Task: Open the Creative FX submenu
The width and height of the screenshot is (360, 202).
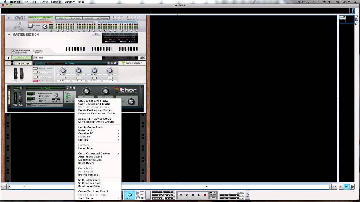Action: click(x=98, y=134)
